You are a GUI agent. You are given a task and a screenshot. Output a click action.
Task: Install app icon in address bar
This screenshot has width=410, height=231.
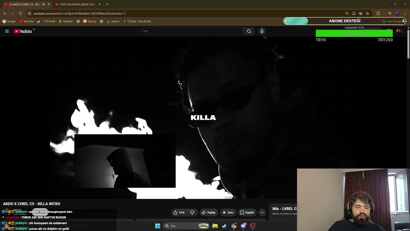(354, 13)
